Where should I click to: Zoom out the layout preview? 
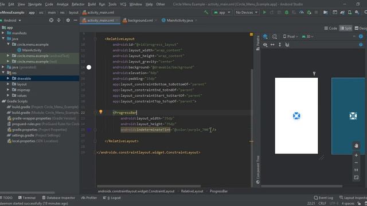click(x=356, y=163)
